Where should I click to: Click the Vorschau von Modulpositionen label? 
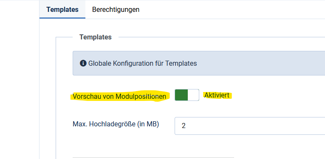(119, 97)
